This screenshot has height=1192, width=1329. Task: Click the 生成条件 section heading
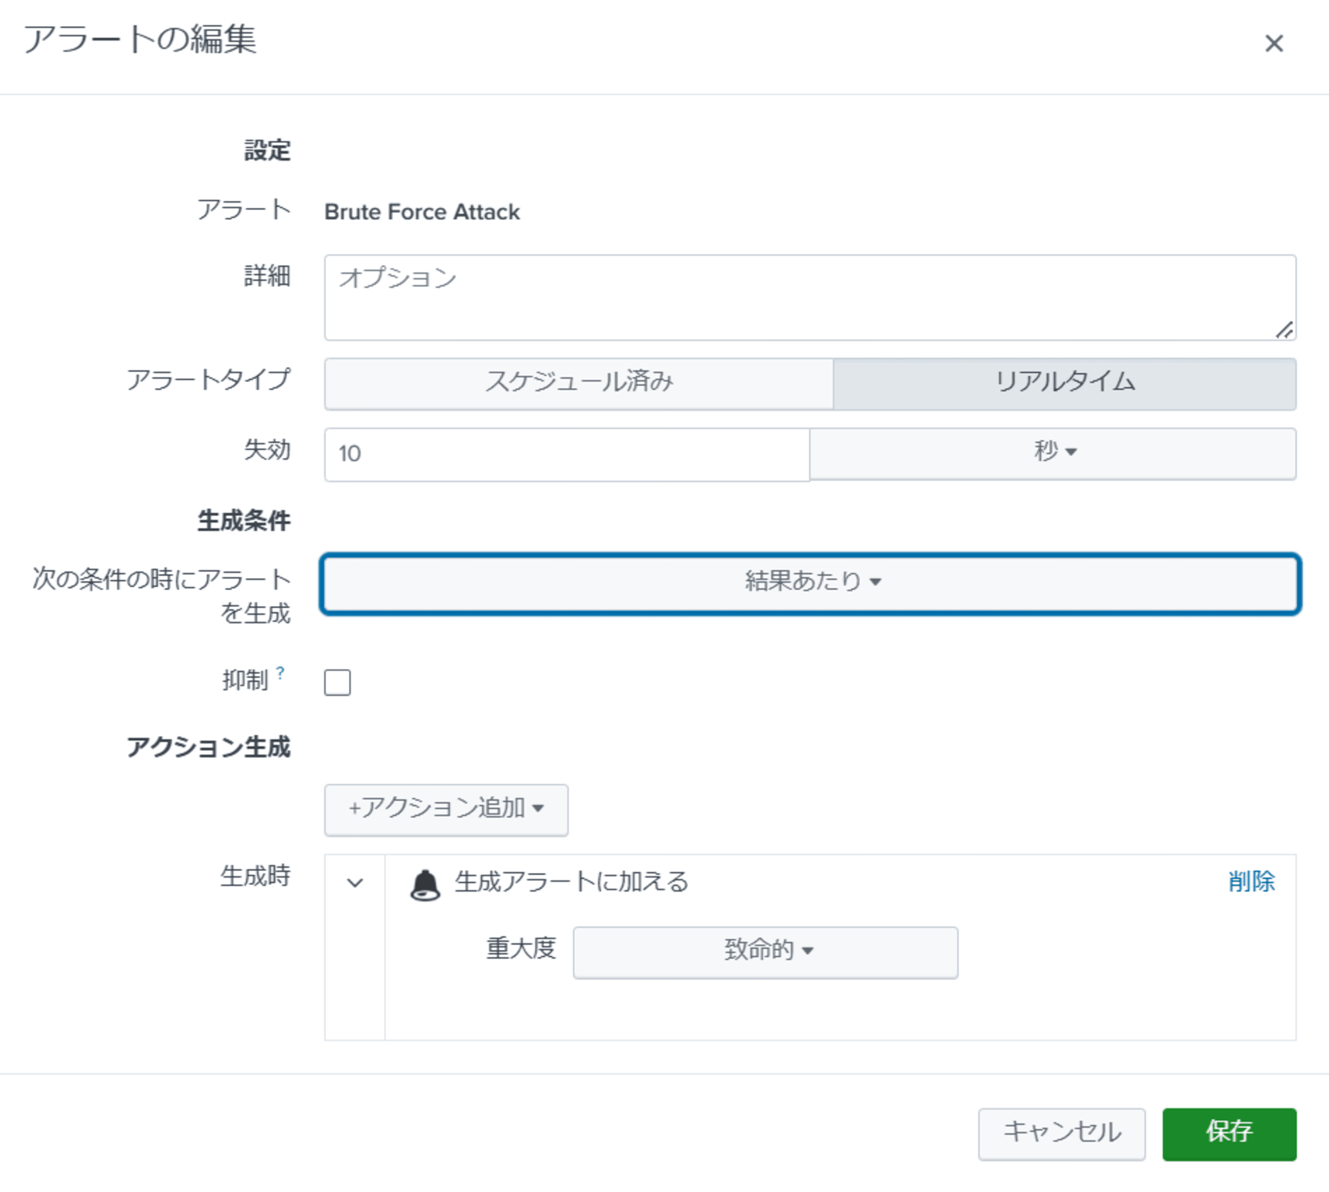pyautogui.click(x=244, y=520)
